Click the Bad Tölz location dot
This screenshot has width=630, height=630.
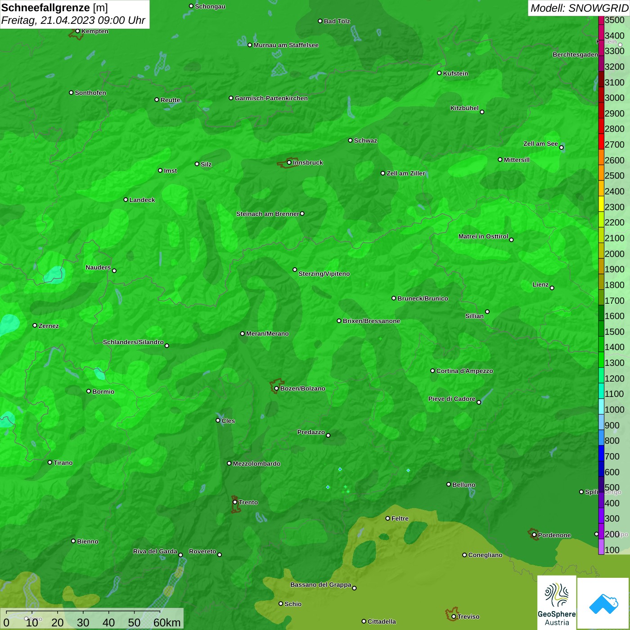coord(320,21)
